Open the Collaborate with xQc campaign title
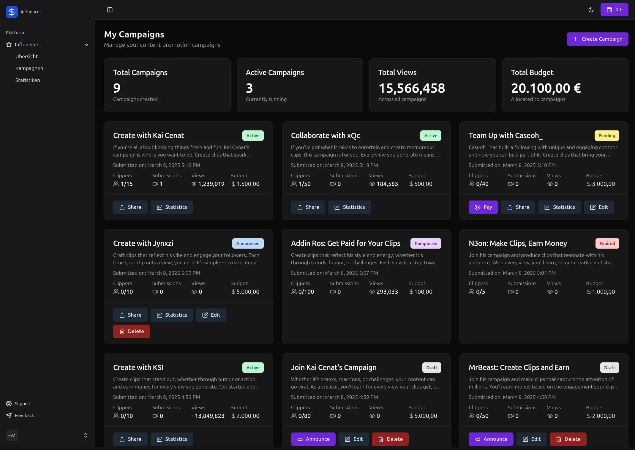The image size is (635, 450). point(326,135)
